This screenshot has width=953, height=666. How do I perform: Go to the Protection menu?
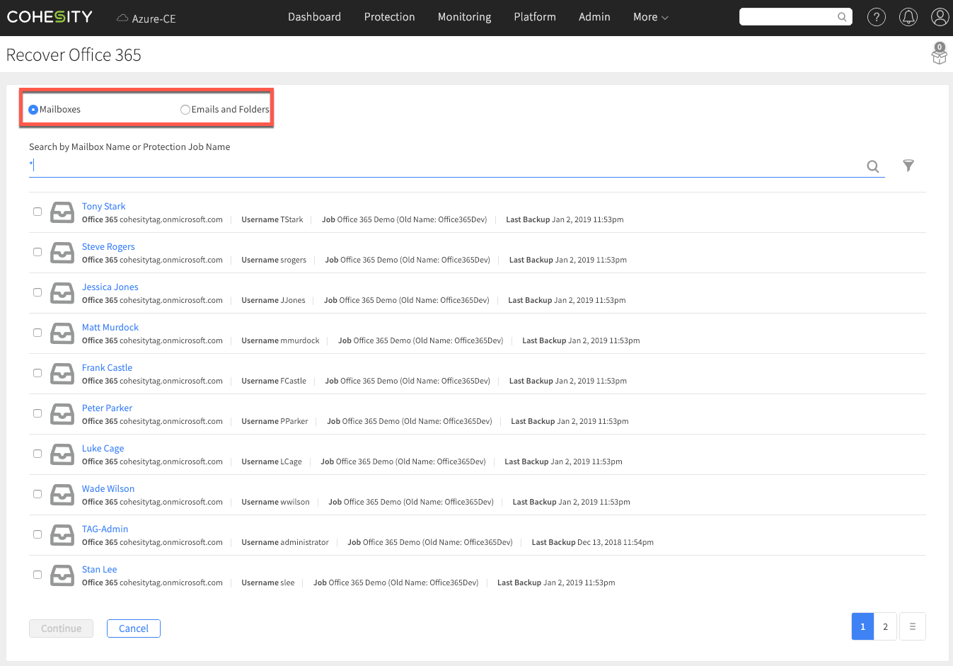pos(389,17)
